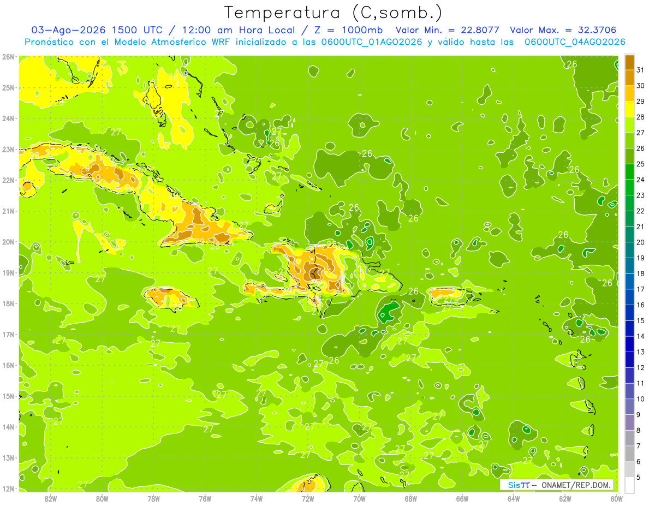Screen dimensions: 655x506
Task: Click the 80W longitude axis label
Action: pos(102,498)
